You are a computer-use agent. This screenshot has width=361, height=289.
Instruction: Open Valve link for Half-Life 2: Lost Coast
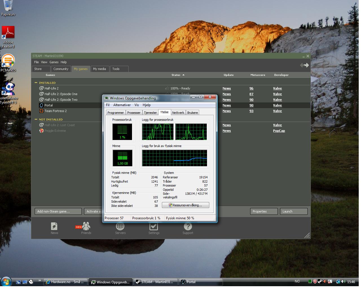277,125
